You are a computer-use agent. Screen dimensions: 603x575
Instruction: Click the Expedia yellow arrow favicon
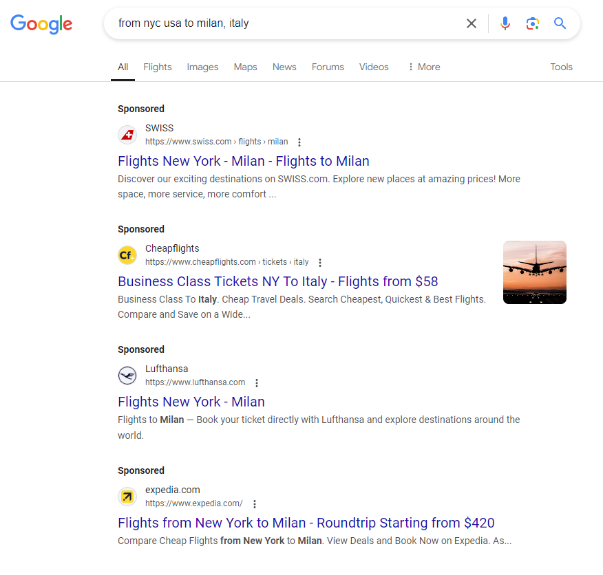click(127, 496)
